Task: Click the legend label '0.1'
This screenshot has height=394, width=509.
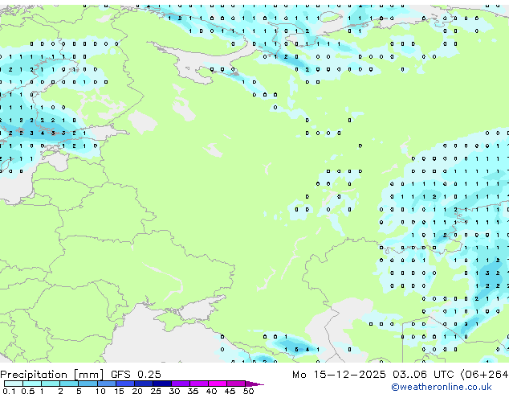Action: pyautogui.click(x=9, y=391)
